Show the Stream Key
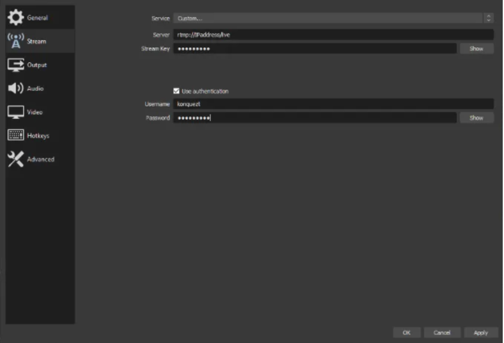Image resolution: width=504 pixels, height=343 pixels. (477, 48)
